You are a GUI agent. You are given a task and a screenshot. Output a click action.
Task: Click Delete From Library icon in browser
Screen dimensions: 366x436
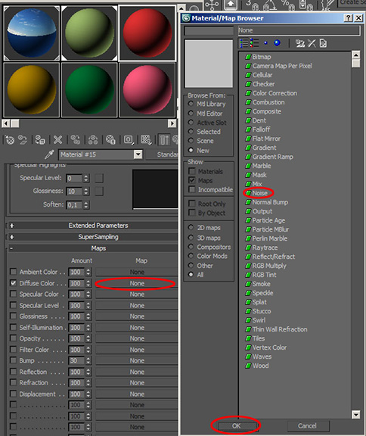(312, 43)
